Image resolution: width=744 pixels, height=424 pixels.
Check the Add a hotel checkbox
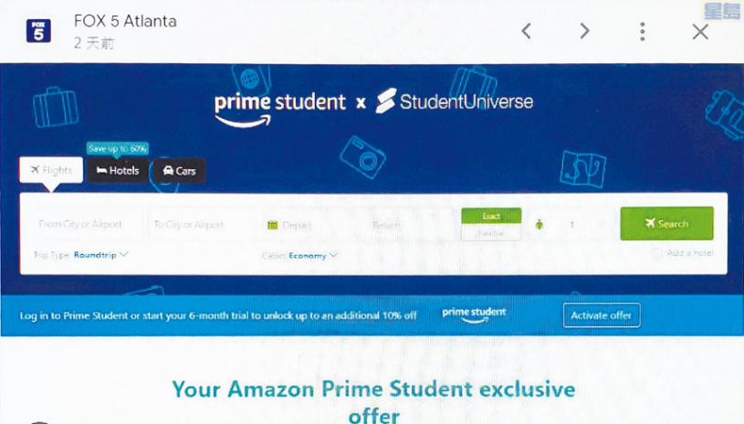(x=656, y=253)
